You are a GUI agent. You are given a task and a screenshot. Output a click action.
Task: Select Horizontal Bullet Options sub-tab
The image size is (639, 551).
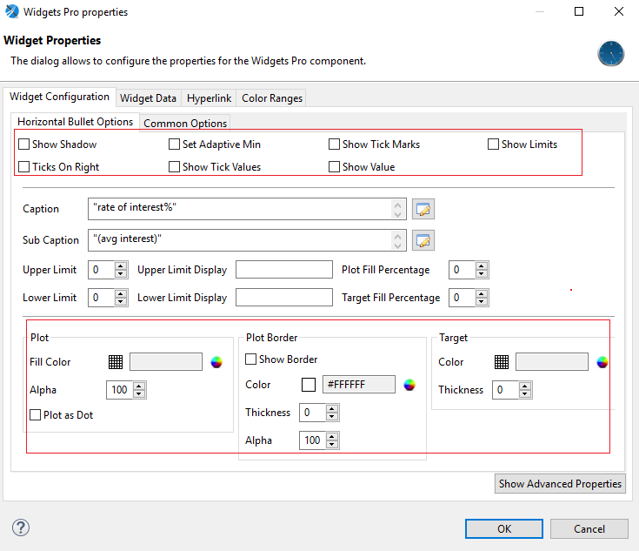pyautogui.click(x=76, y=122)
